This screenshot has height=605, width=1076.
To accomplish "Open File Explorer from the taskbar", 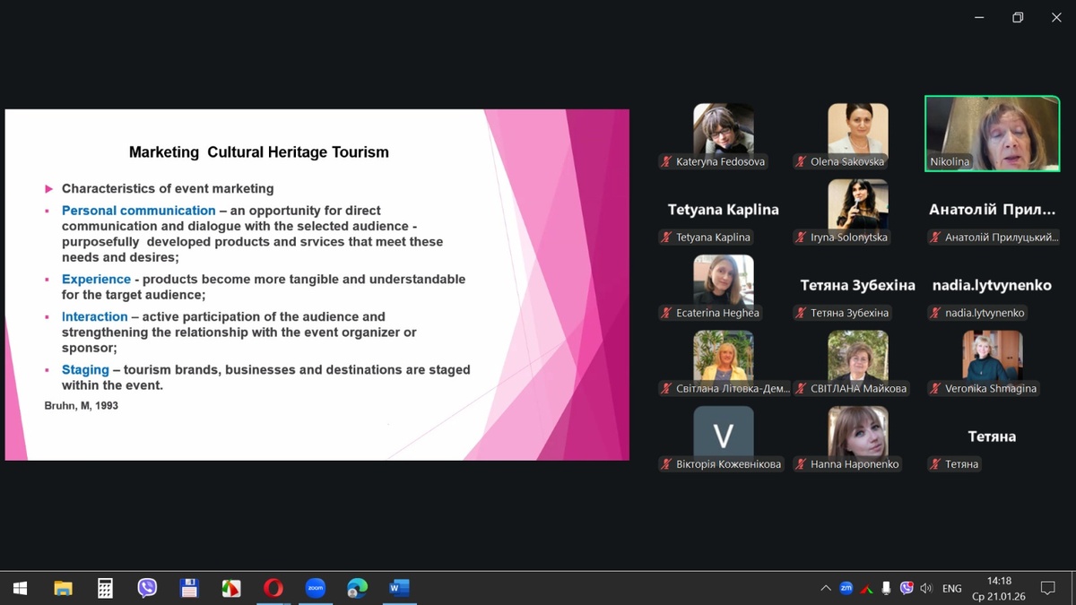I will click(x=63, y=588).
